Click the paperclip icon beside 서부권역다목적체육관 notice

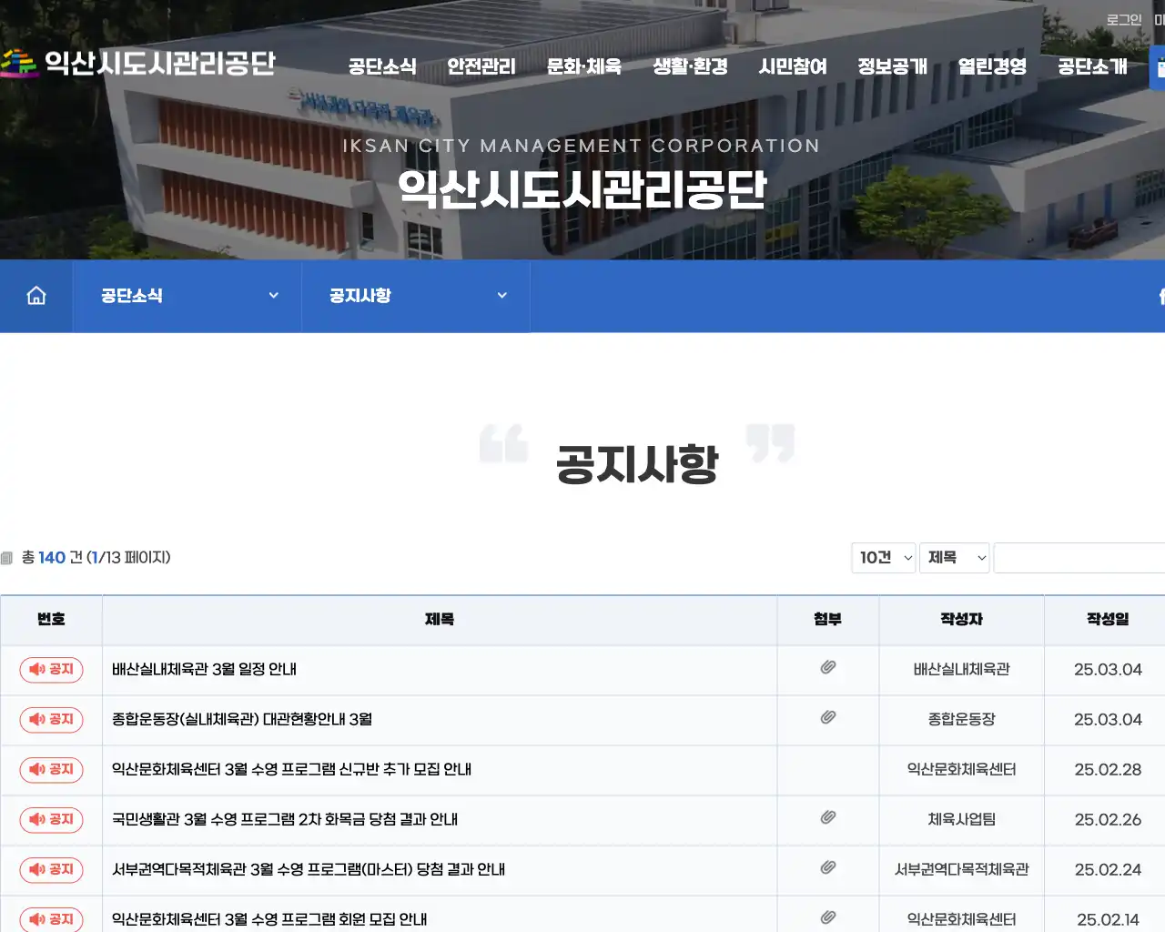[x=826, y=866]
